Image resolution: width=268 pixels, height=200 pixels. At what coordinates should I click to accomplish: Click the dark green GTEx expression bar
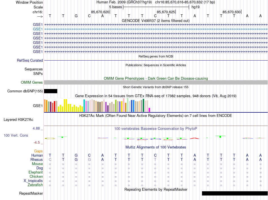coord(144,105)
